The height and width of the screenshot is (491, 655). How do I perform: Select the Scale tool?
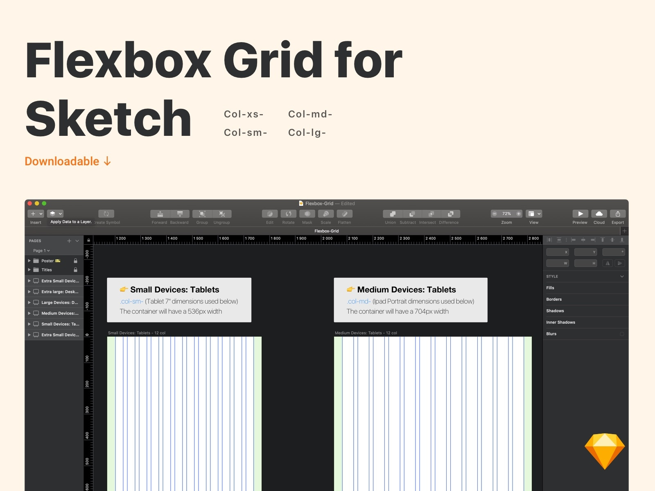pos(326,214)
